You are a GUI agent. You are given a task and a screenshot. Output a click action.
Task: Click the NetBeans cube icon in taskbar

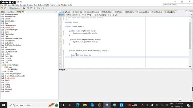[107, 105]
